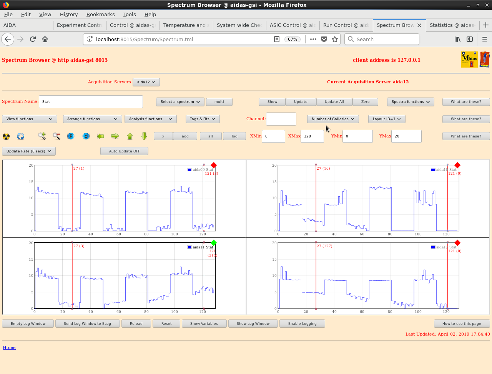Image resolution: width=492 pixels, height=374 pixels.
Task: Reload page with browser reload icon
Action: (33, 39)
